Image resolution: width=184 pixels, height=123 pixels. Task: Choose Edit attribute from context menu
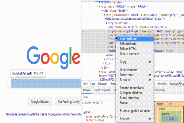[x=135, y=44]
